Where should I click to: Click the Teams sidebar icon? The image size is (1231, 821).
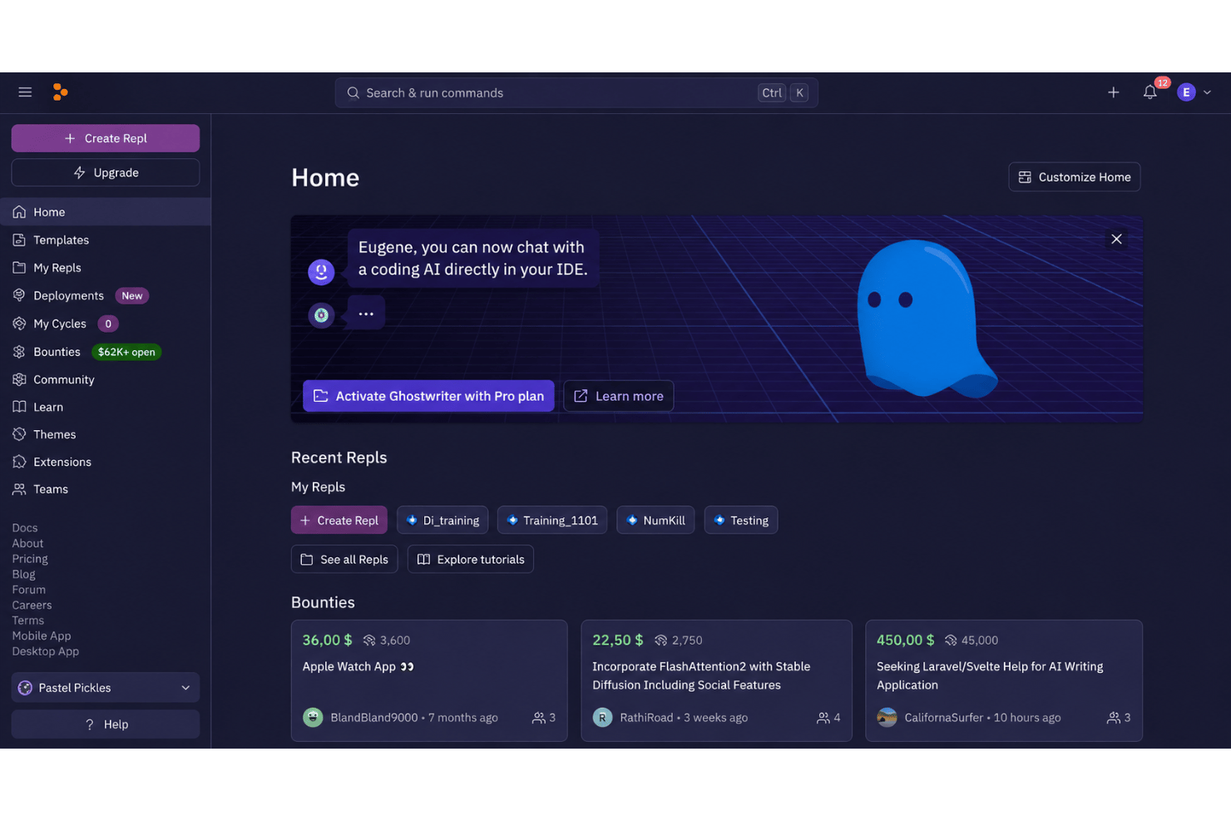(19, 489)
